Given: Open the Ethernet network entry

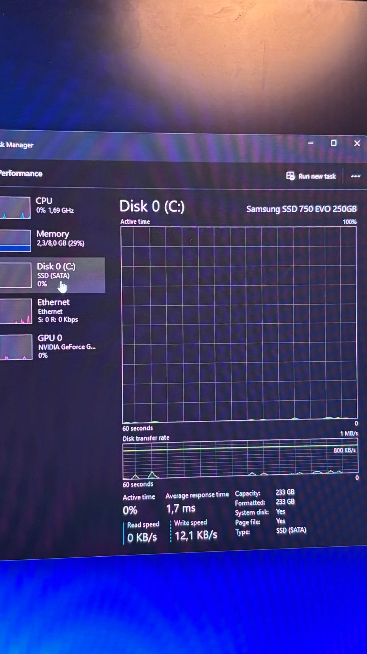Looking at the screenshot, I should click(52, 311).
